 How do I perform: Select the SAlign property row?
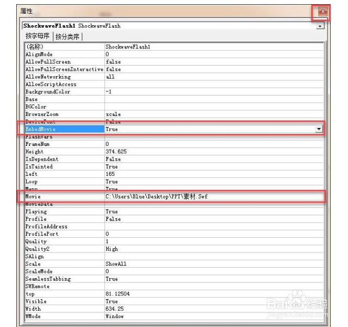(174, 256)
